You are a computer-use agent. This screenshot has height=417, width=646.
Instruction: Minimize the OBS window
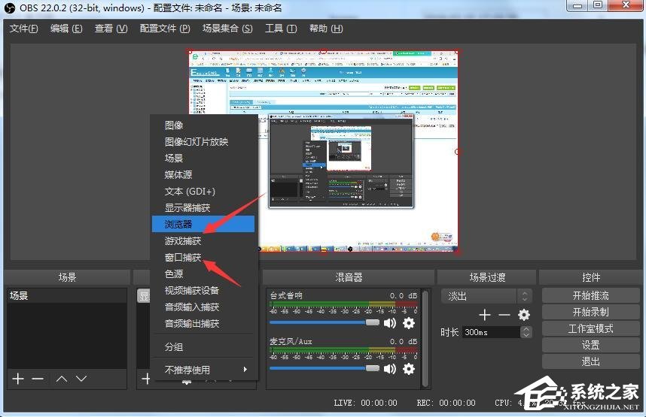click(578, 6)
